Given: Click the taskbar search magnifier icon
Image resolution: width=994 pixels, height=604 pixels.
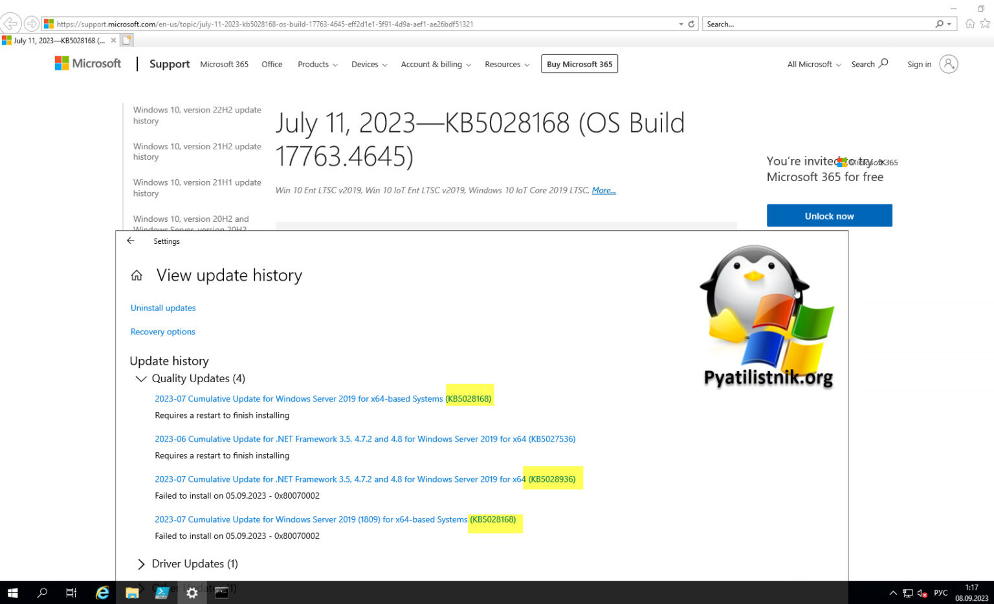Looking at the screenshot, I should [x=42, y=592].
